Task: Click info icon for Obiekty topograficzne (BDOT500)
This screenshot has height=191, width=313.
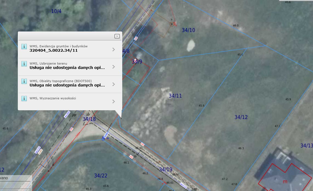Action: tap(24, 81)
